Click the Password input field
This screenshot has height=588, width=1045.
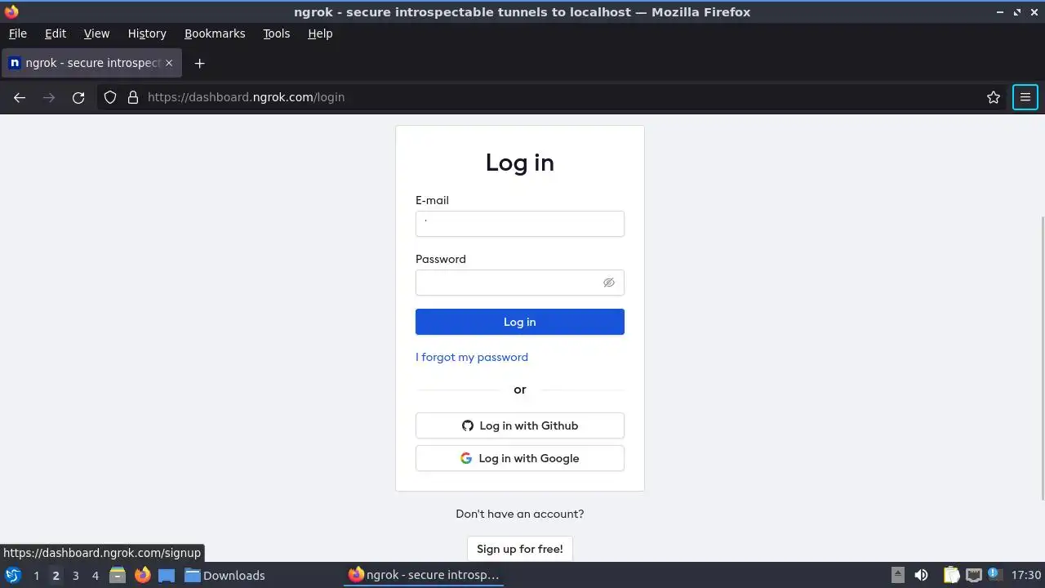(520, 283)
